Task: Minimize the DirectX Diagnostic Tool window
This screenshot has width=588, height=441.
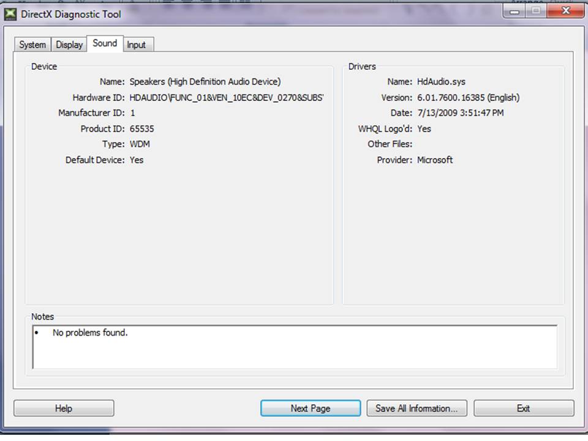Action: pos(514,11)
